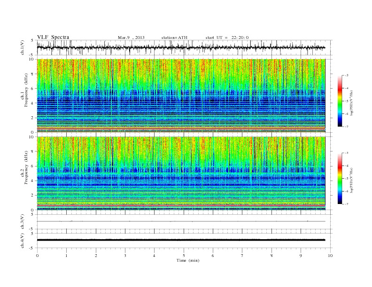Click time axis tick label "9"

tap(301, 256)
